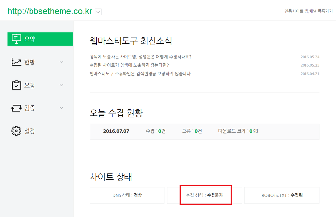Click the 오늘 수집 현황 heading
The width and height of the screenshot is (336, 217).
[116, 113]
